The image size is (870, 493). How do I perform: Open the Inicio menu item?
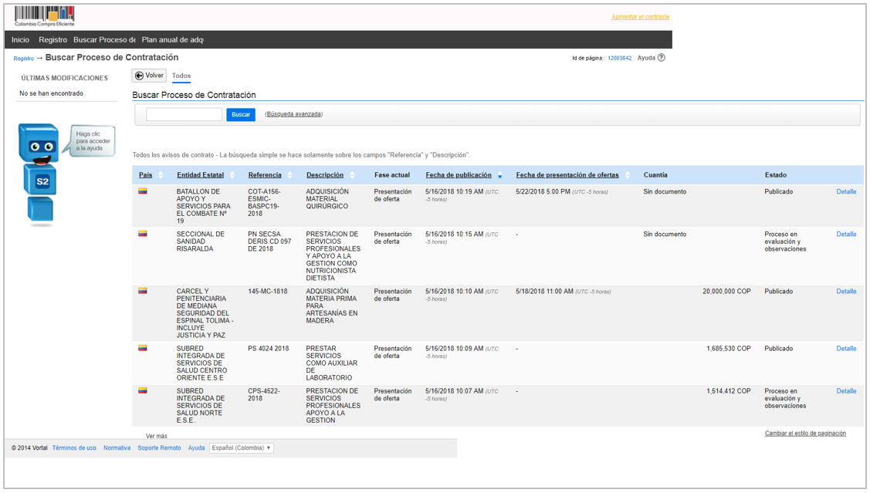click(20, 40)
